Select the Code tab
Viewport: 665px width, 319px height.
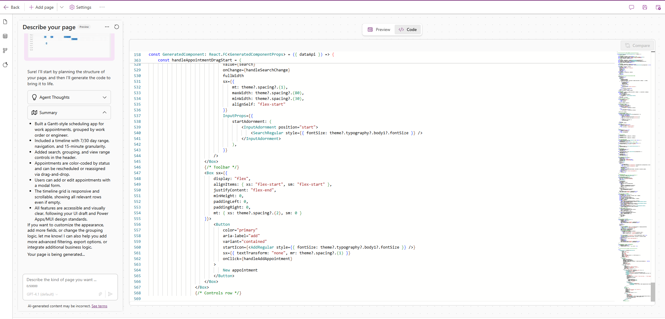pyautogui.click(x=408, y=29)
